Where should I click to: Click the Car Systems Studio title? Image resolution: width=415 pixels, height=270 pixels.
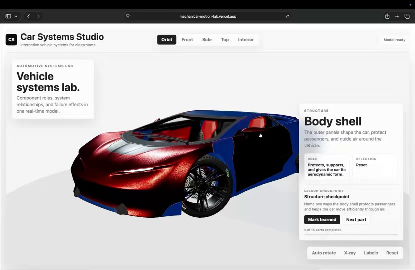(x=62, y=37)
